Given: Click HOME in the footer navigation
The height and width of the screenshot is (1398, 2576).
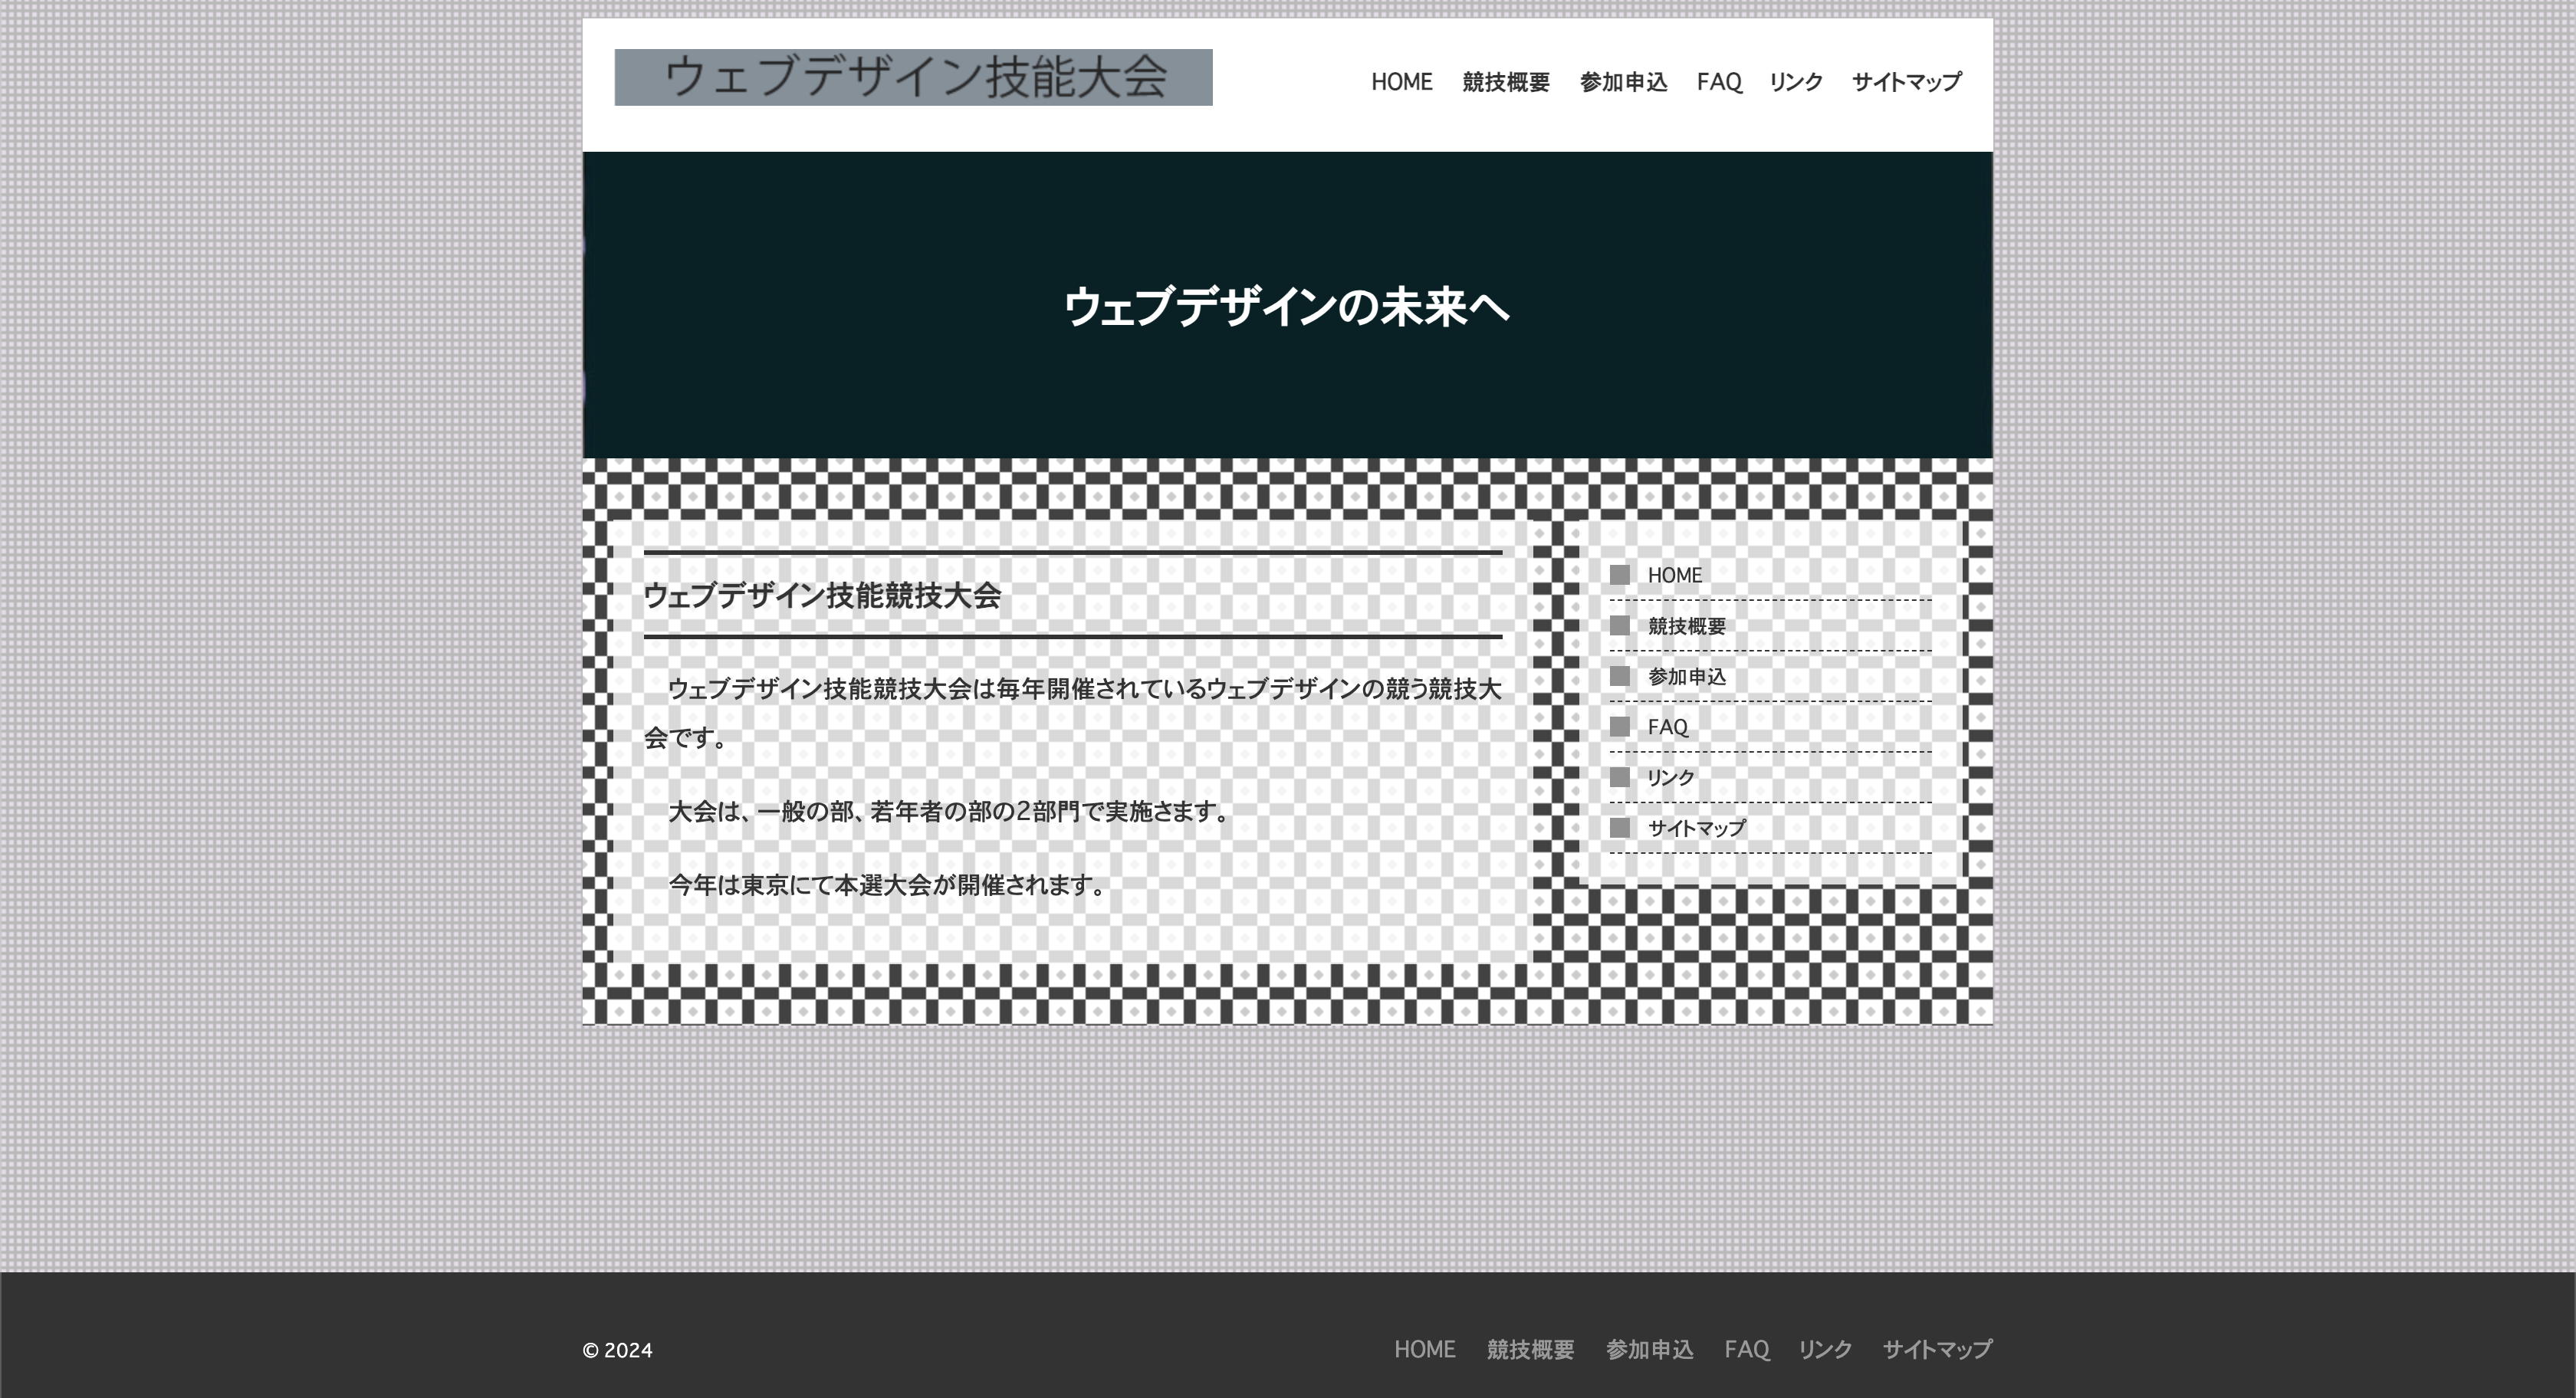Looking at the screenshot, I should pyautogui.click(x=1425, y=1349).
